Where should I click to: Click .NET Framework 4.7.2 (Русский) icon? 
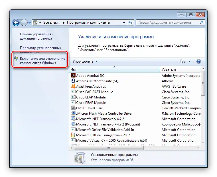73,124
